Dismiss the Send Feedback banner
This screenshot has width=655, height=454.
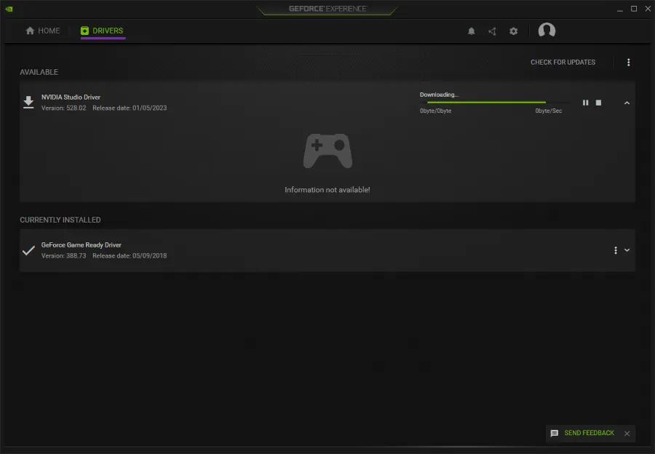[627, 434]
